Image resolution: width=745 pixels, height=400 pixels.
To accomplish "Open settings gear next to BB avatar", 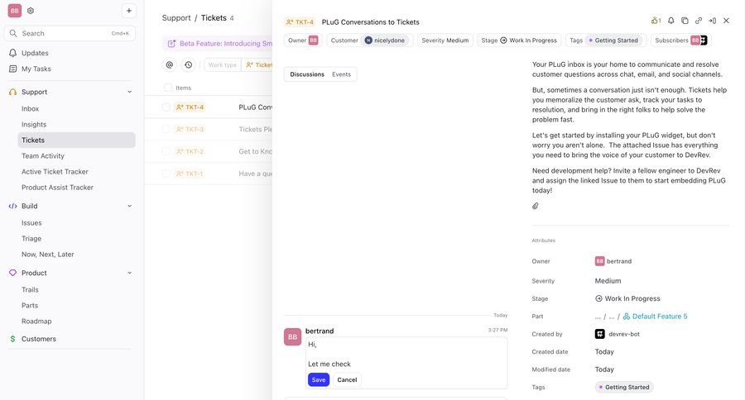I will 31,11.
